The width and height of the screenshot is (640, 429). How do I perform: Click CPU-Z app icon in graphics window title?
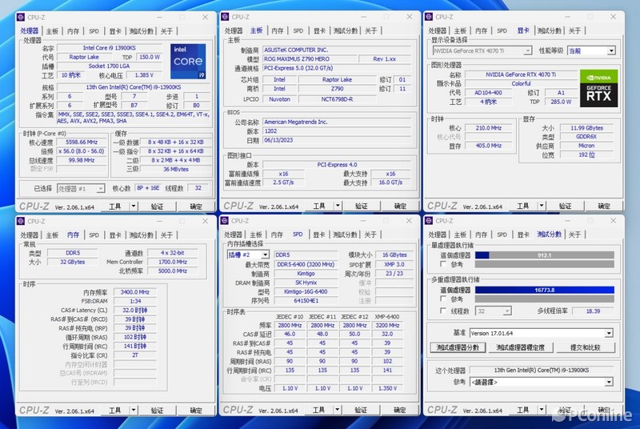pos(429,17)
